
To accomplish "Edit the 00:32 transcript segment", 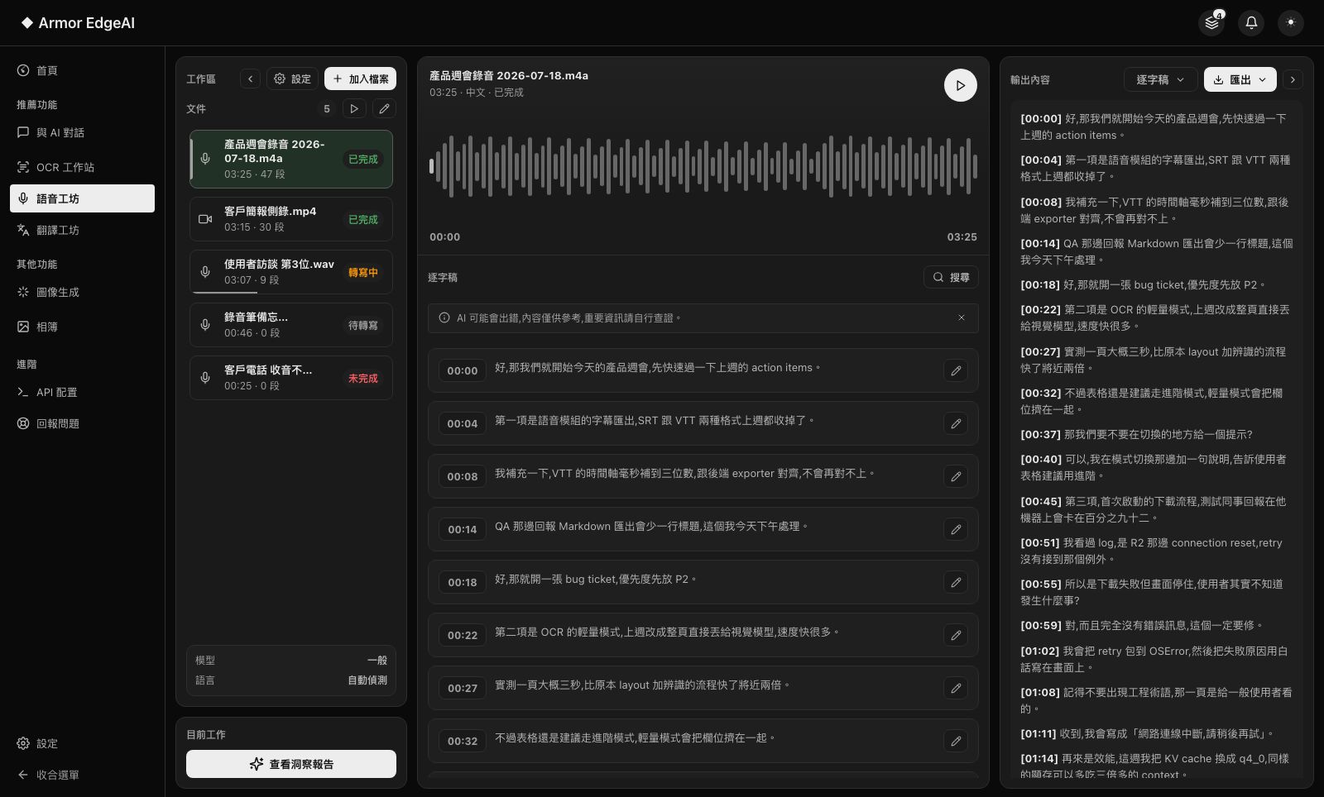I will click(956, 741).
